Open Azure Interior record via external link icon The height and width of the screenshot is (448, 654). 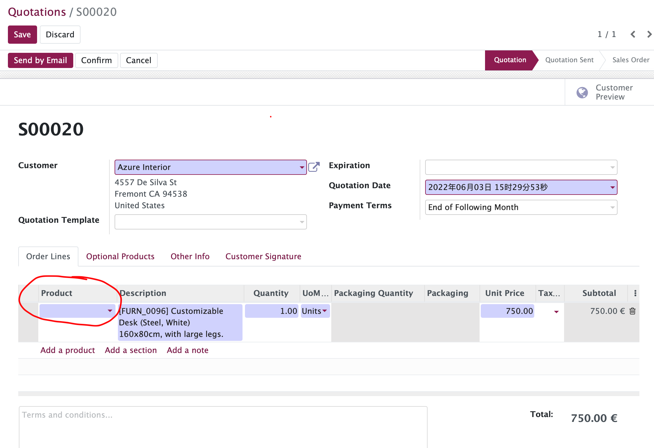coord(314,167)
